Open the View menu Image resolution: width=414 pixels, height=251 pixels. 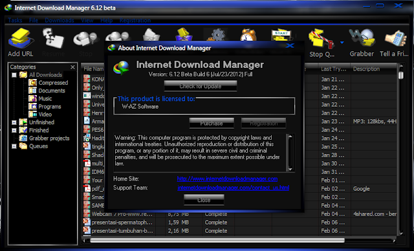[87, 20]
